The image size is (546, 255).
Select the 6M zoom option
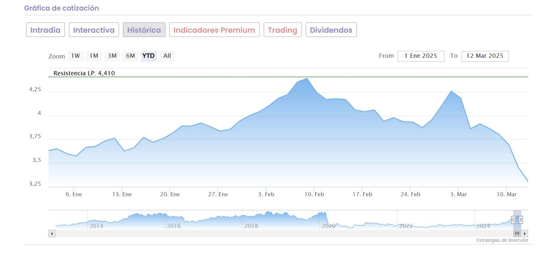(x=131, y=56)
